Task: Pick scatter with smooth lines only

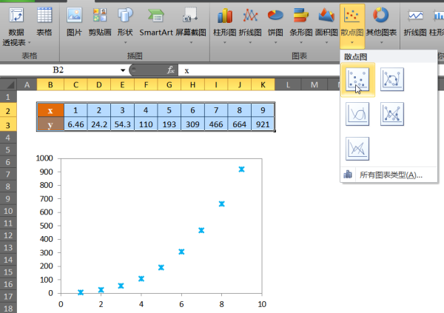Action: coord(357,114)
